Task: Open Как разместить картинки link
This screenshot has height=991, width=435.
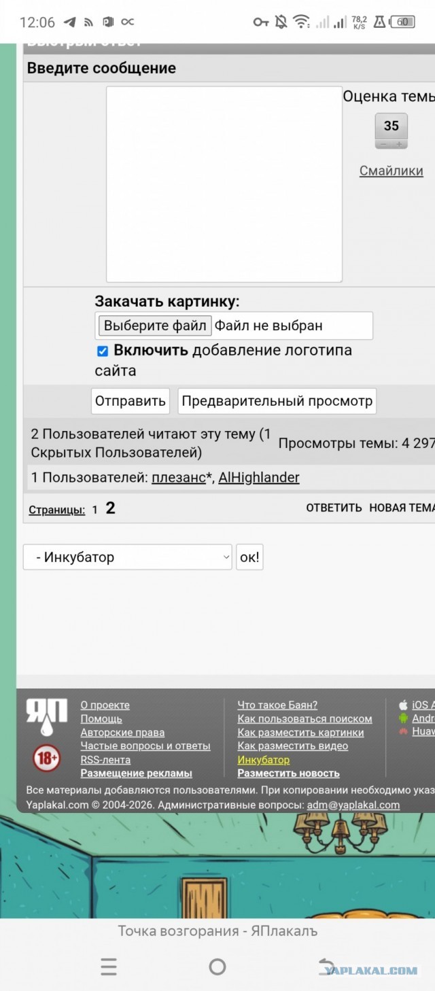Action: click(x=300, y=733)
